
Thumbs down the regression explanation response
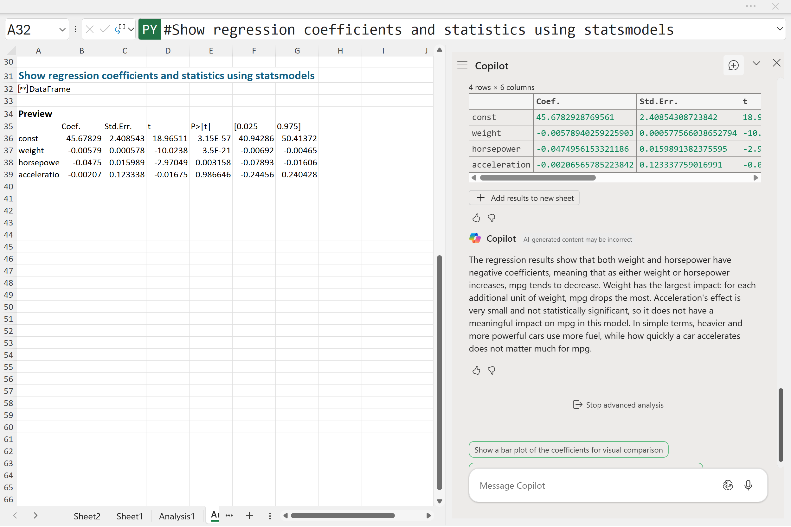pos(491,370)
